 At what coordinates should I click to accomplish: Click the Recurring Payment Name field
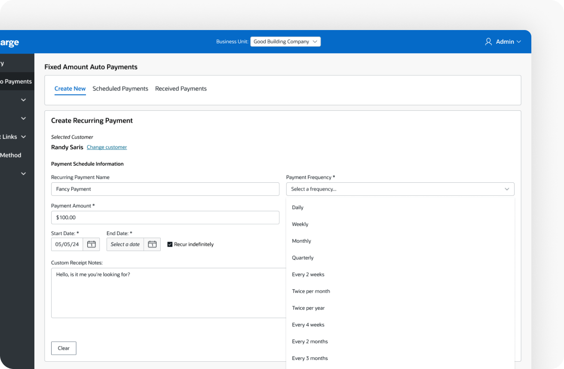click(165, 189)
